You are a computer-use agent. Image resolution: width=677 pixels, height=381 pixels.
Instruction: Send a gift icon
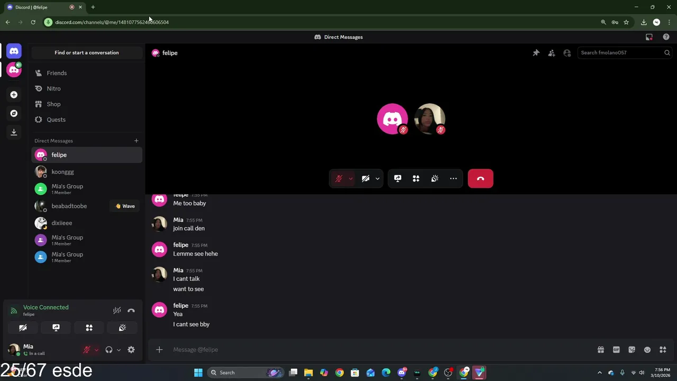[601, 350]
